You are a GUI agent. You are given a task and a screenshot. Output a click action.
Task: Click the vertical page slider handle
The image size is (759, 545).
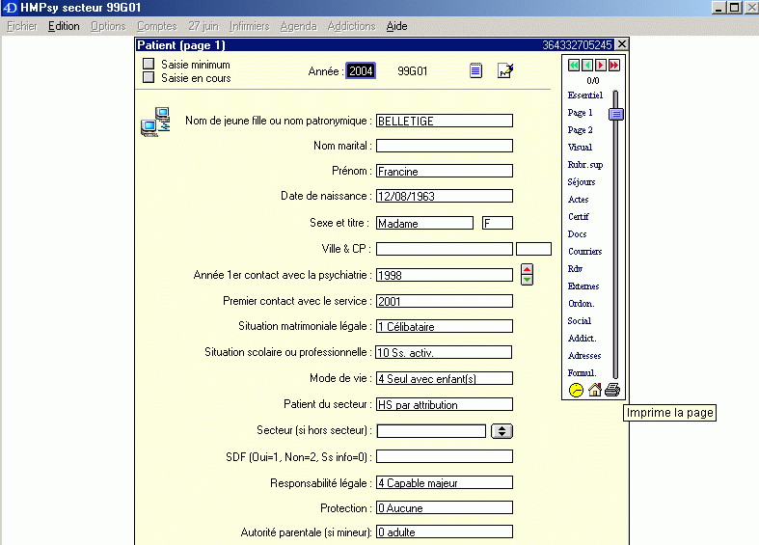click(x=615, y=114)
